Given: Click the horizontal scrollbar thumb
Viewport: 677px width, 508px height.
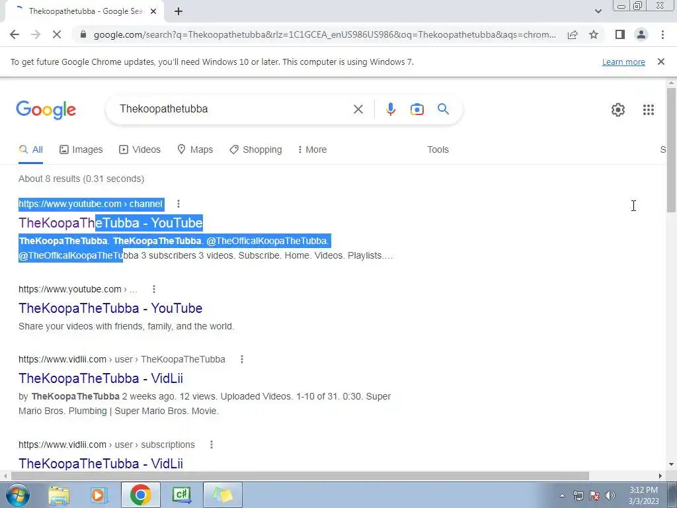Looking at the screenshot, I should tap(299, 476).
